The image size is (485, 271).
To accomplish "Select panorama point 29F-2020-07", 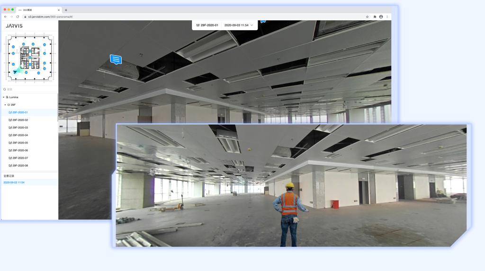I will [x=29, y=158].
